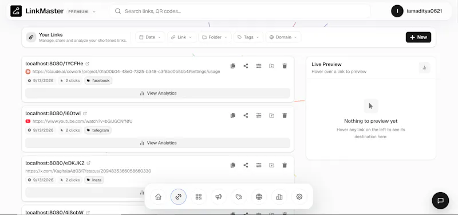Click the user avatar circle
This screenshot has width=458, height=215.
tap(397, 11)
